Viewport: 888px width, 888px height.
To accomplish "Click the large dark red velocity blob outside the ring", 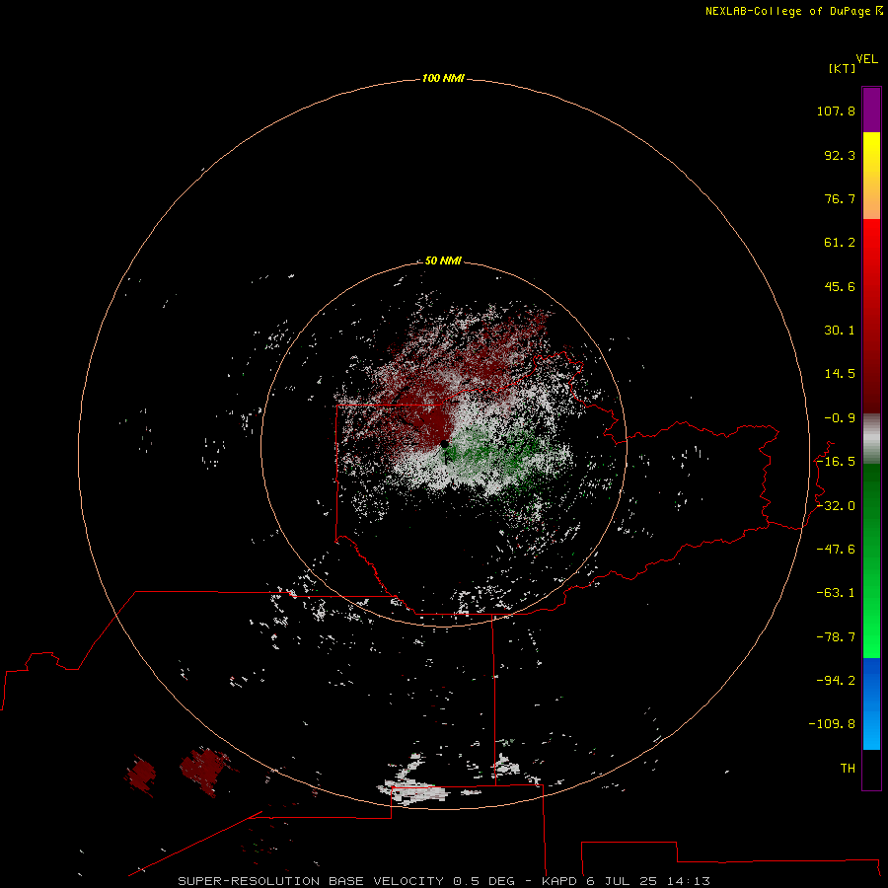I will pyautogui.click(x=204, y=771).
